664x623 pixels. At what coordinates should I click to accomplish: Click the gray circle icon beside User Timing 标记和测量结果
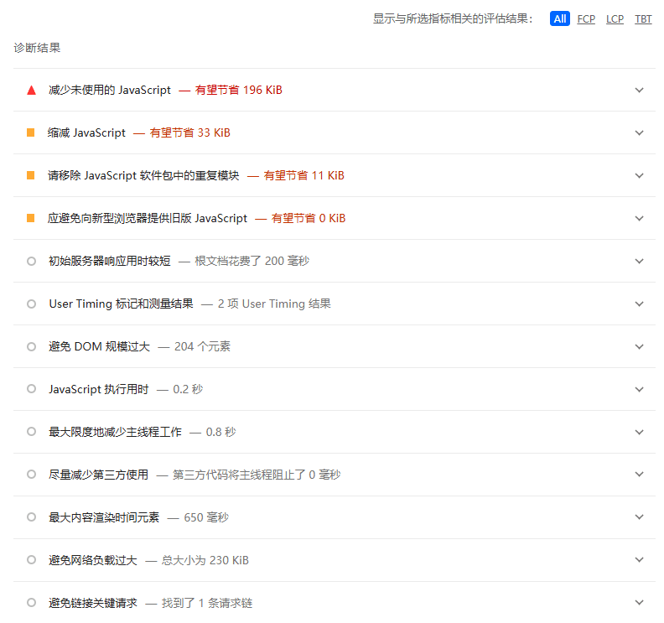coord(31,304)
